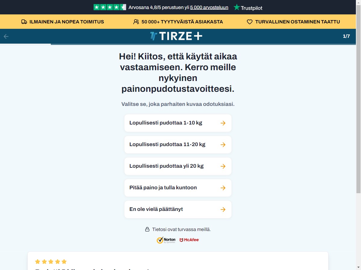Click the 1/7 step counter
361x270 pixels.
(x=346, y=36)
